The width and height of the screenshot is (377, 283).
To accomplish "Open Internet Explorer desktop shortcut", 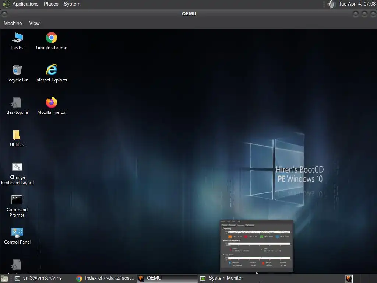I will click(51, 73).
